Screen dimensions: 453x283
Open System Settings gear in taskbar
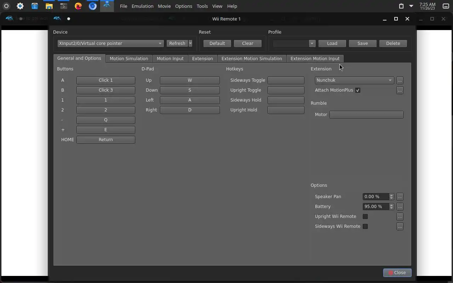point(20,6)
